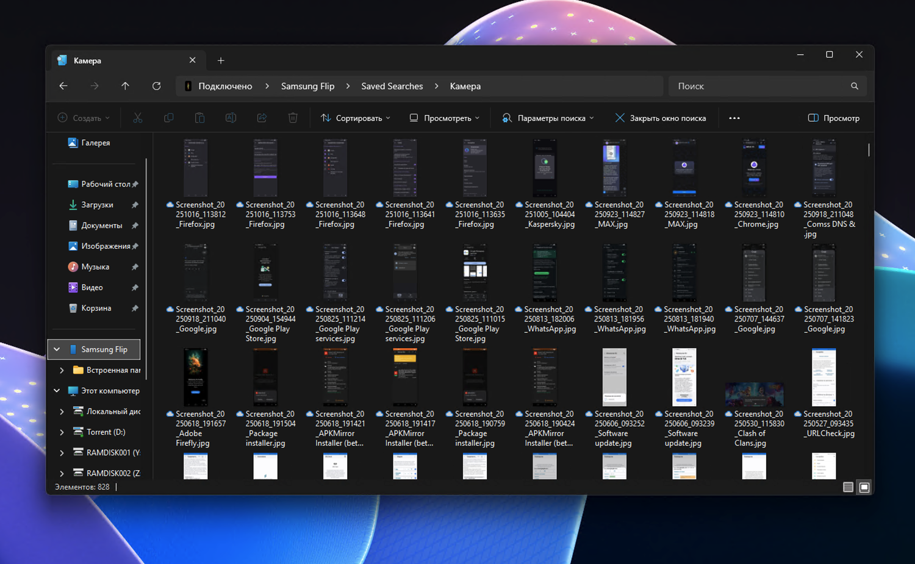Switch to large thumbnails view
This screenshot has height=564, width=915.
coord(864,487)
